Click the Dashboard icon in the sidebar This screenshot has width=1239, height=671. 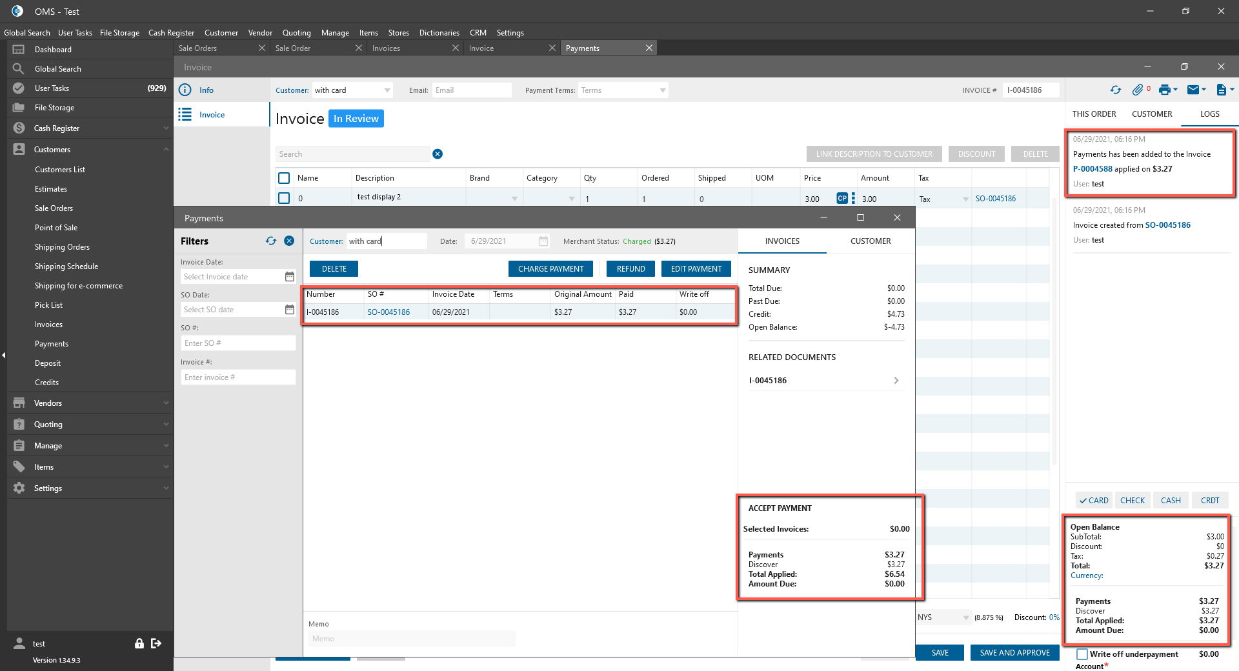[19, 50]
